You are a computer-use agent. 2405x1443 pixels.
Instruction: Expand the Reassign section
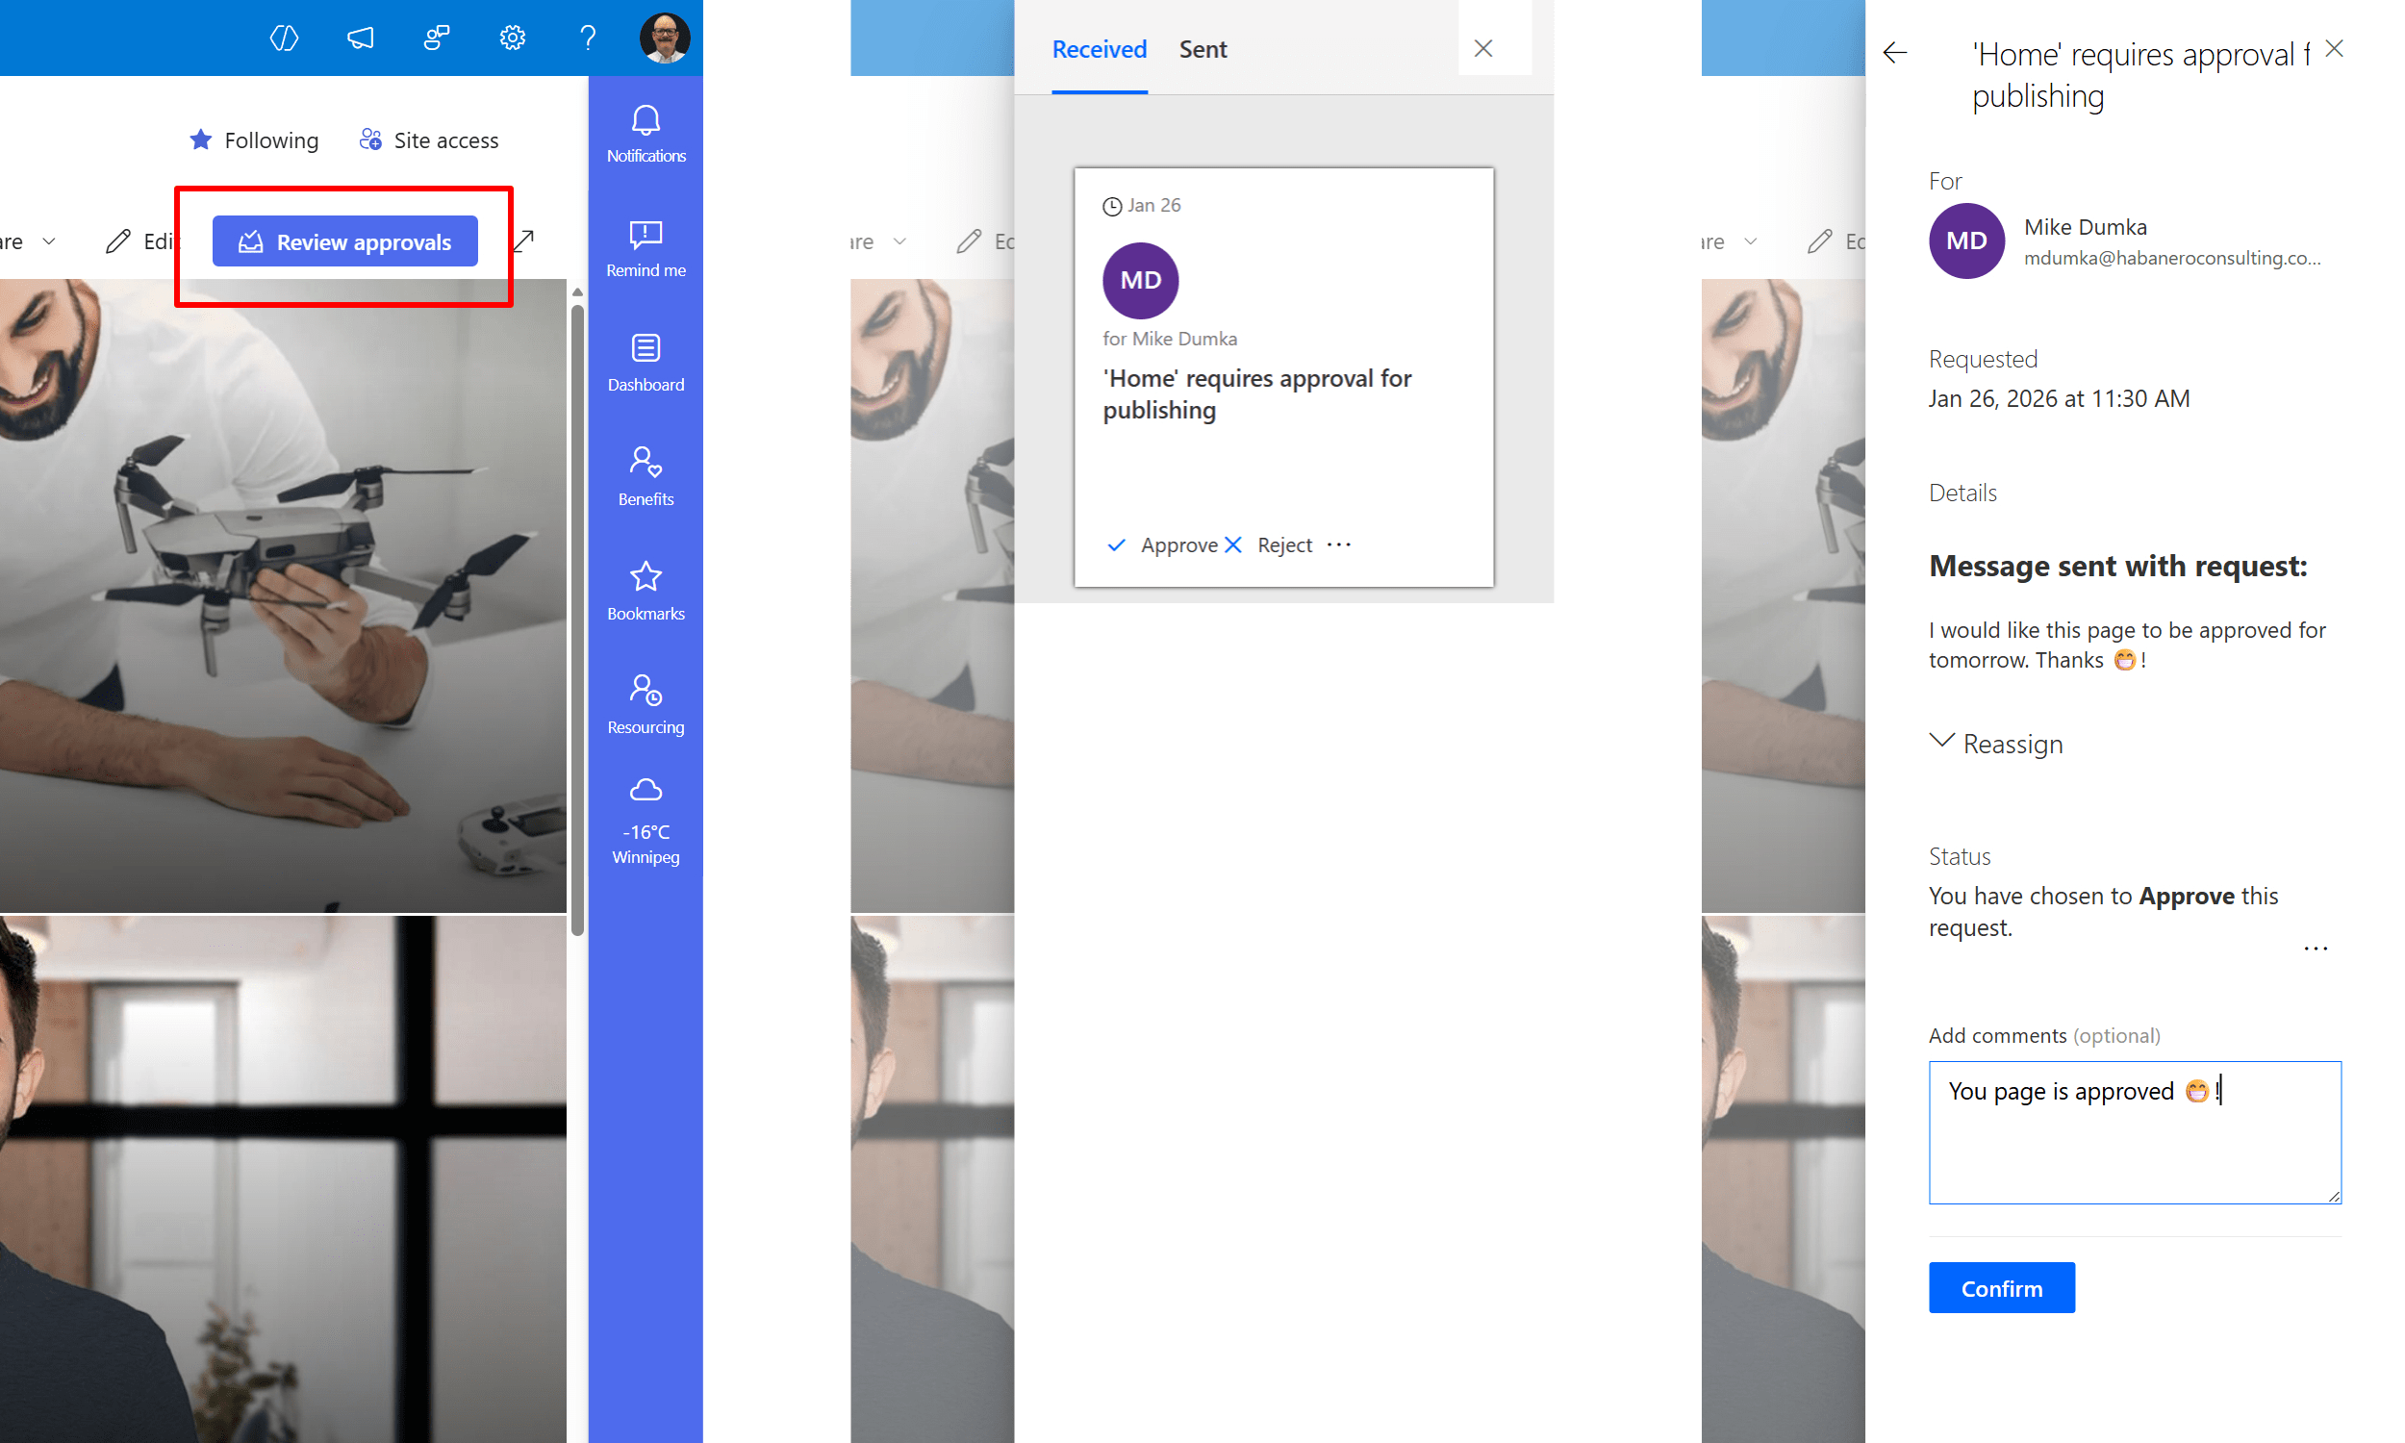[1995, 744]
